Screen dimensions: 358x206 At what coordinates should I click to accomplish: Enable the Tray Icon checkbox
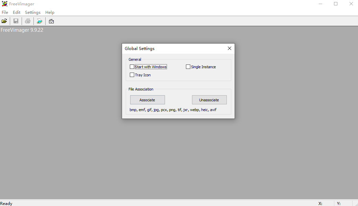[x=132, y=75]
